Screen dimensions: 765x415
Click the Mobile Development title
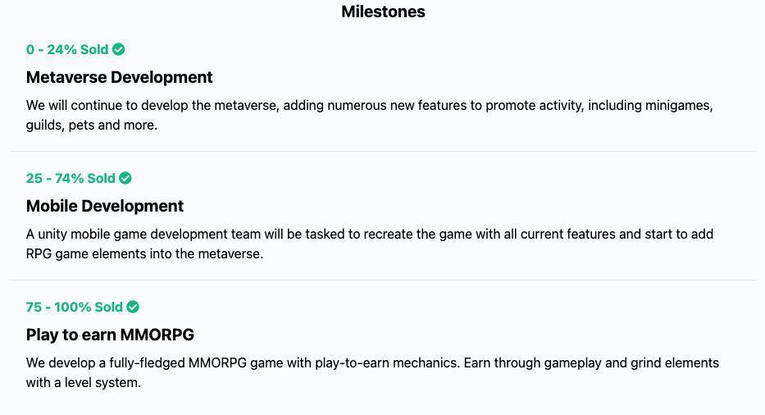click(105, 206)
